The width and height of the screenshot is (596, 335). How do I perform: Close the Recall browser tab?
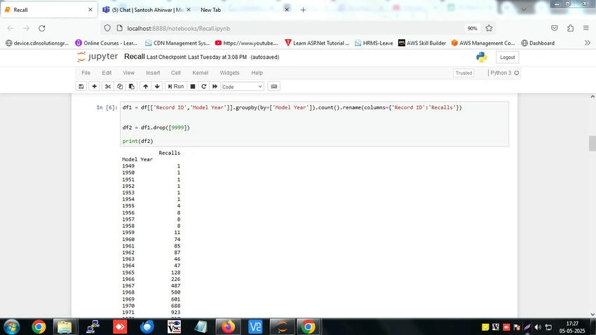click(90, 10)
